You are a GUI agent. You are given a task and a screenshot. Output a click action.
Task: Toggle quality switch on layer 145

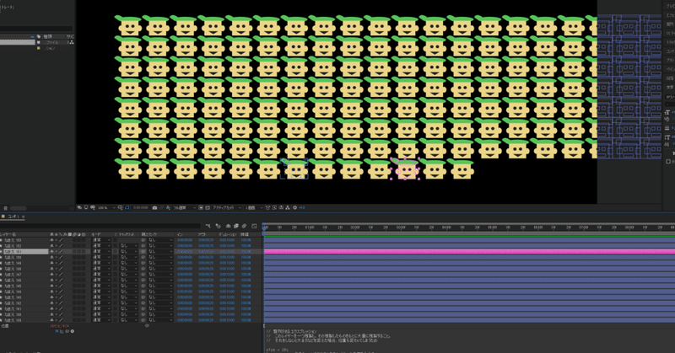[x=61, y=286]
